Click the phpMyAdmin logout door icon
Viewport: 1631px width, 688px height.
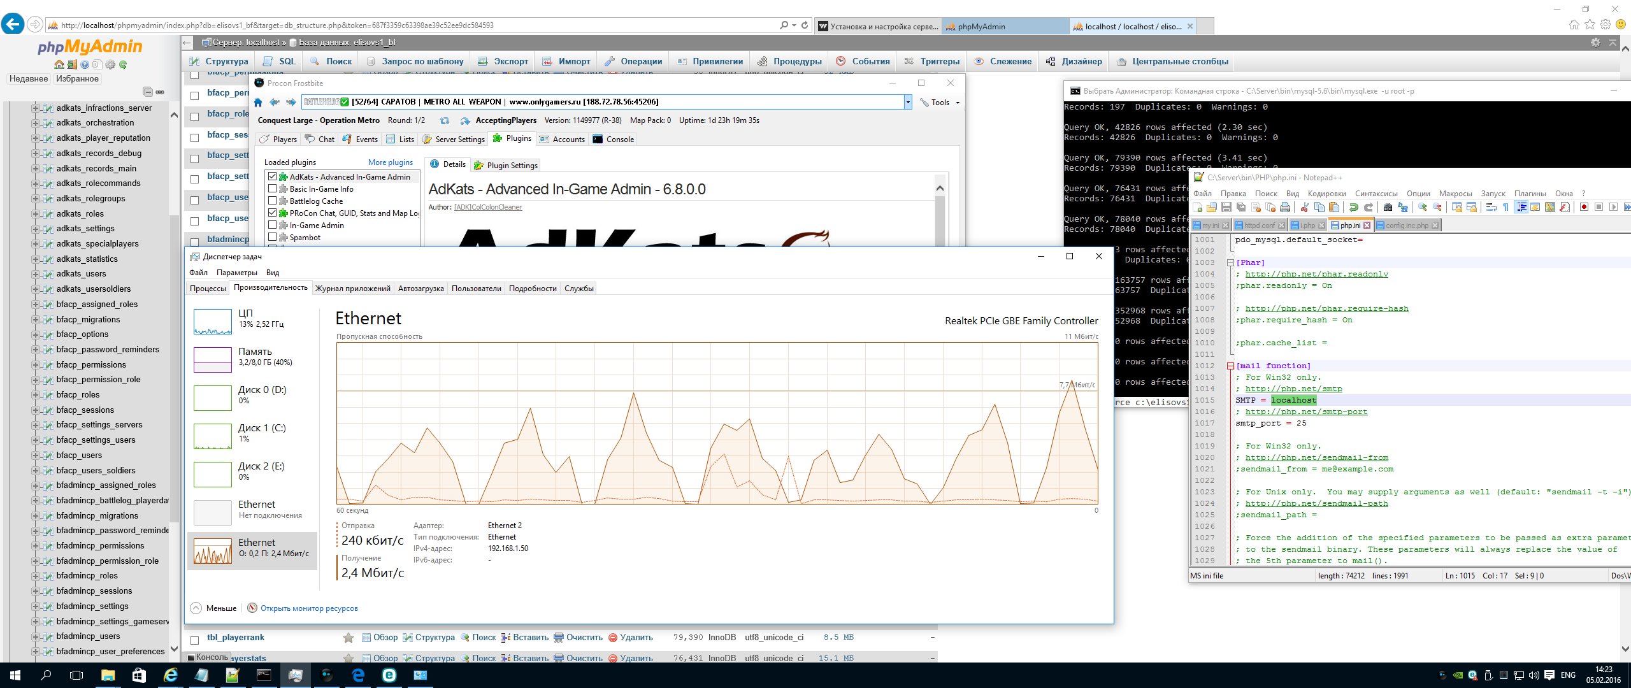coord(72,64)
